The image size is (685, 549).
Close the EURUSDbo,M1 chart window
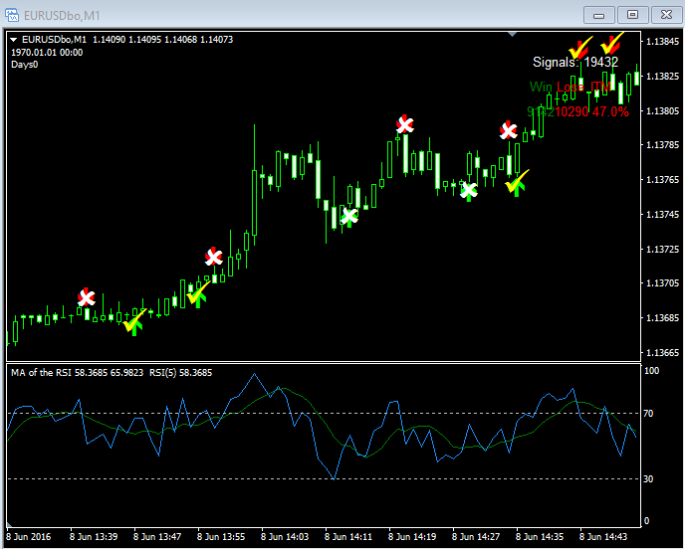[666, 15]
